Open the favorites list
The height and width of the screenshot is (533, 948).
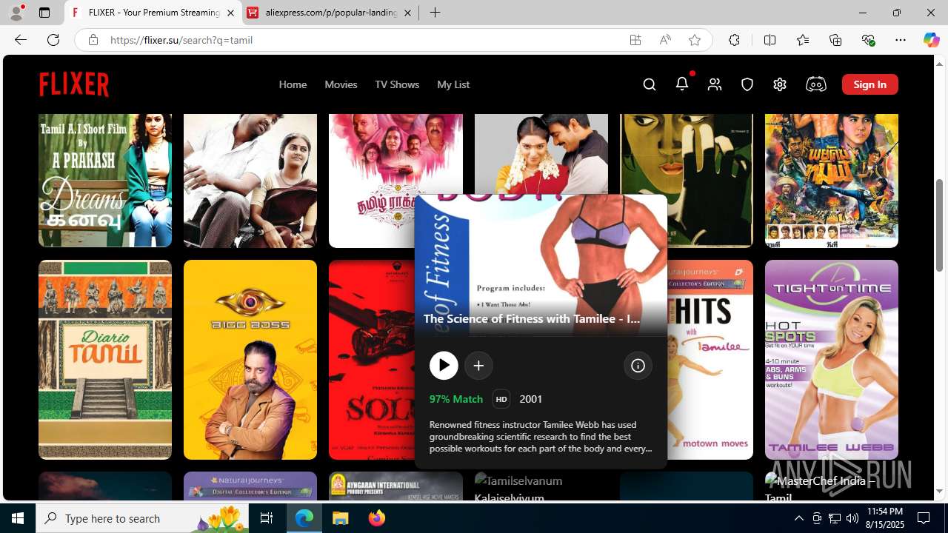point(803,40)
